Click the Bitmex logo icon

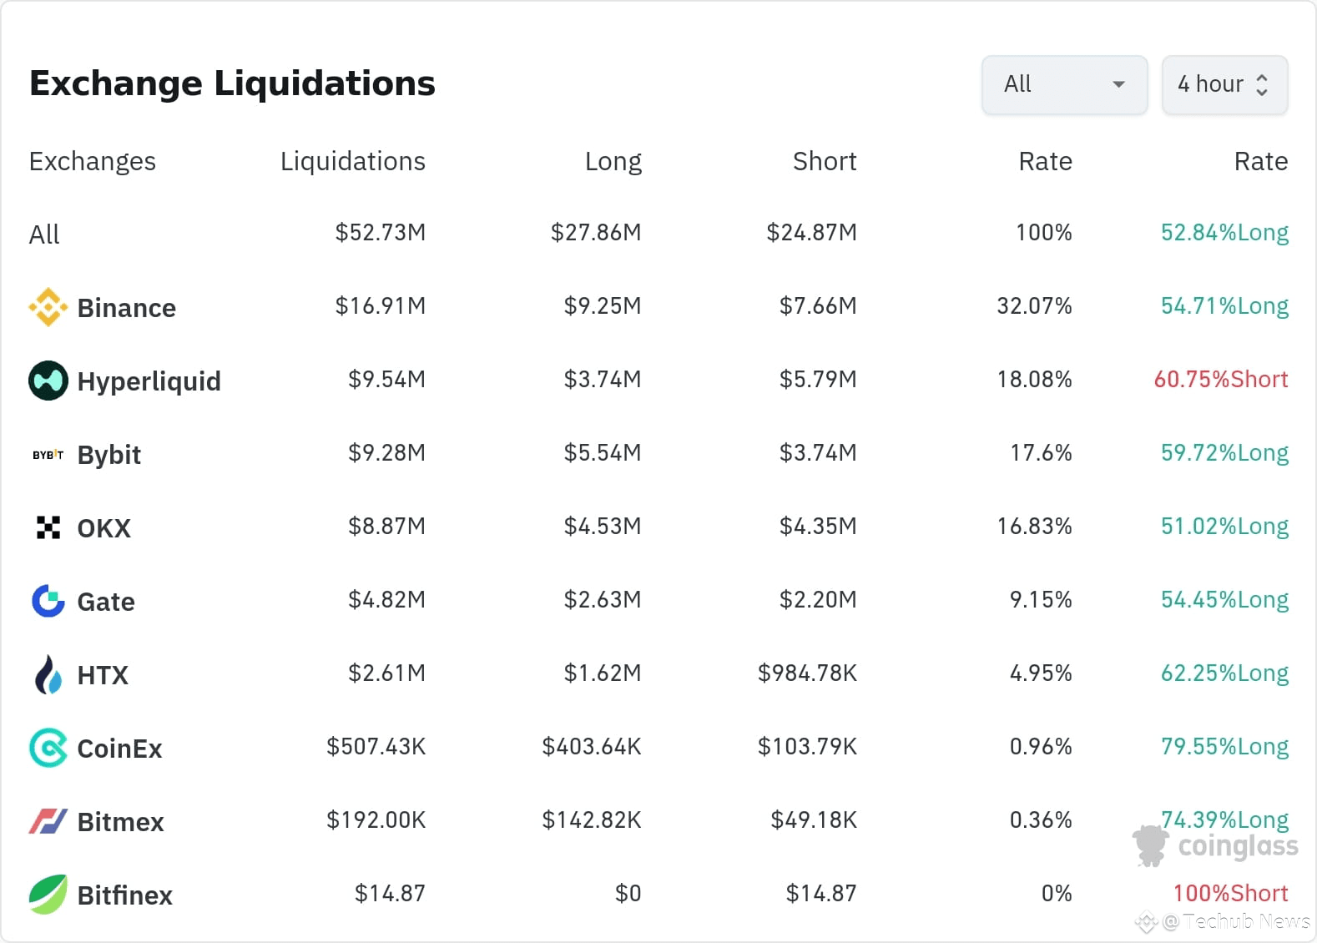click(x=48, y=821)
